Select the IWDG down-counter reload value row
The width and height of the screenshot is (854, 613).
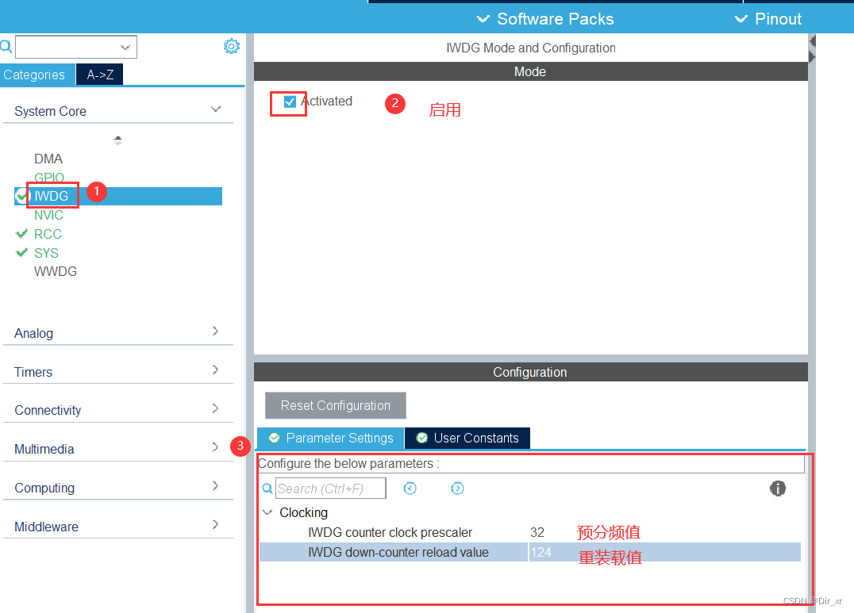point(530,552)
